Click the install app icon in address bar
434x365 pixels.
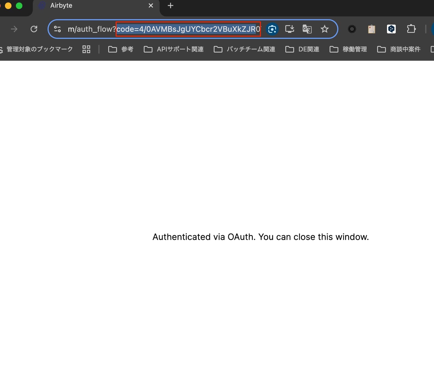290,29
